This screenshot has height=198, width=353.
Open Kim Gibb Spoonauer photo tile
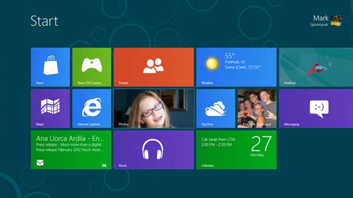[x=257, y=108]
